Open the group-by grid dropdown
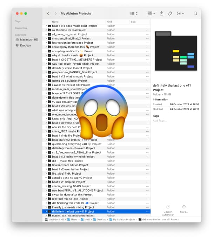 tap(152, 13)
